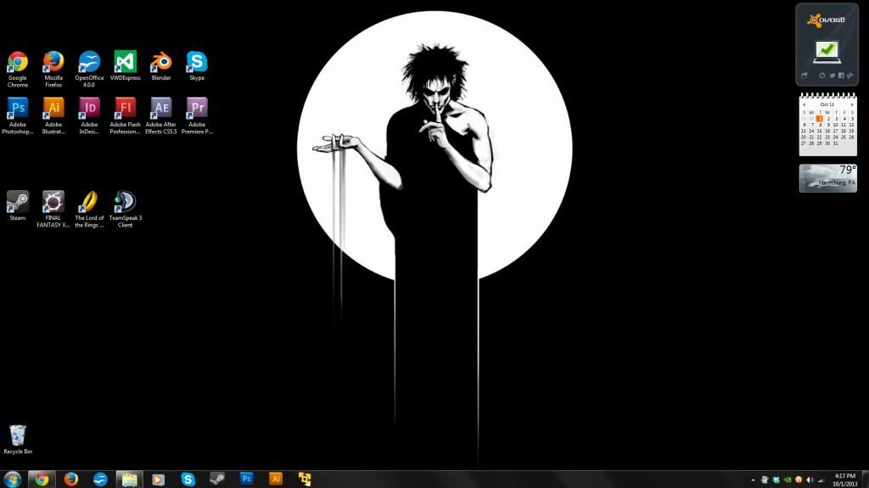Select the Adobe Premiere Pro icon
Screen dimensions: 869x488
197,115
